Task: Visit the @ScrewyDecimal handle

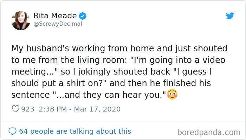Action: tap(58, 24)
